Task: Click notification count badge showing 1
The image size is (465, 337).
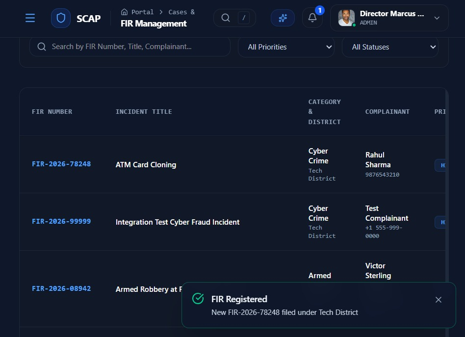Action: pyautogui.click(x=320, y=10)
